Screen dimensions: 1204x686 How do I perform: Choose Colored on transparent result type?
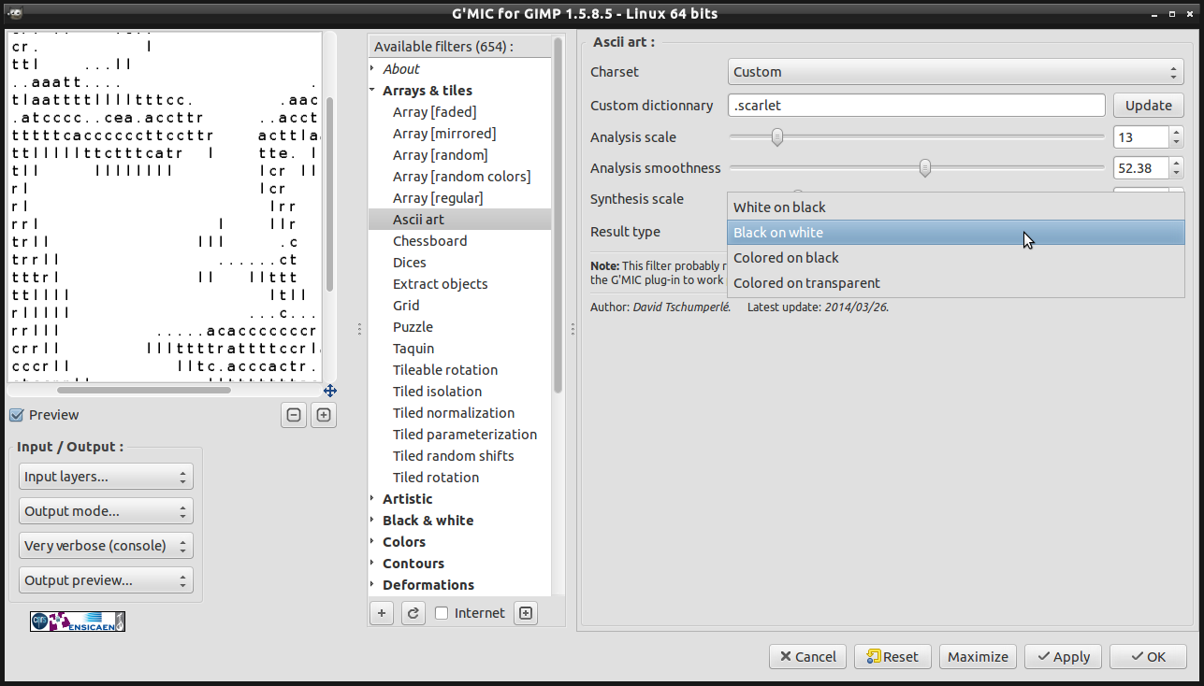pyautogui.click(x=956, y=283)
